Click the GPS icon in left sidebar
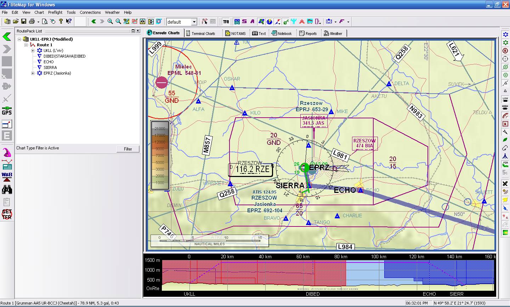 click(x=7, y=111)
